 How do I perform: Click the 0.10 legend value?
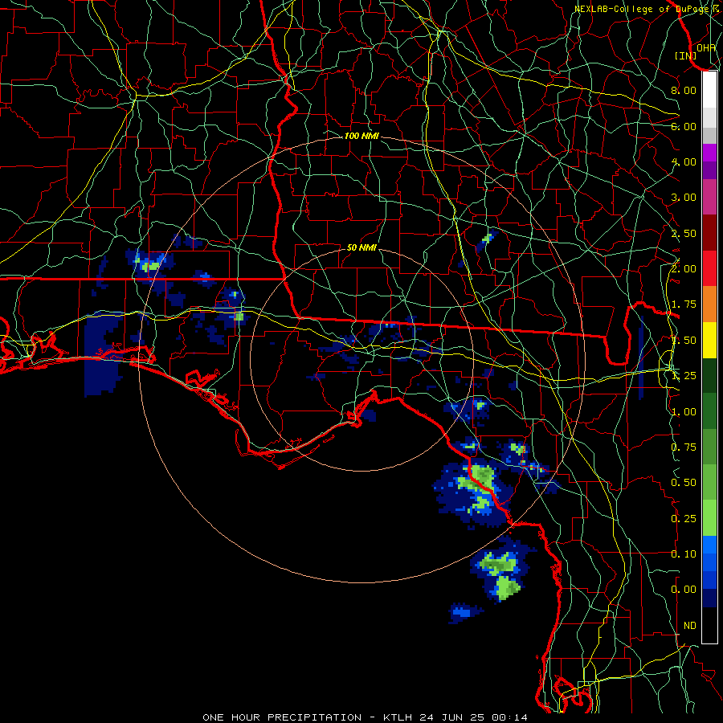(684, 554)
